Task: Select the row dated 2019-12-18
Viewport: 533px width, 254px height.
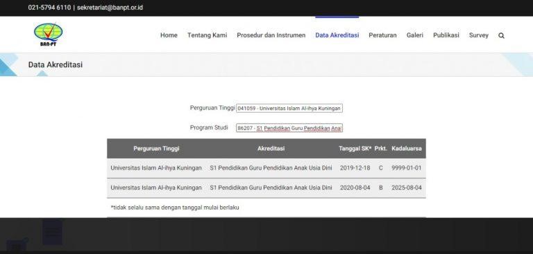Action: click(266, 168)
